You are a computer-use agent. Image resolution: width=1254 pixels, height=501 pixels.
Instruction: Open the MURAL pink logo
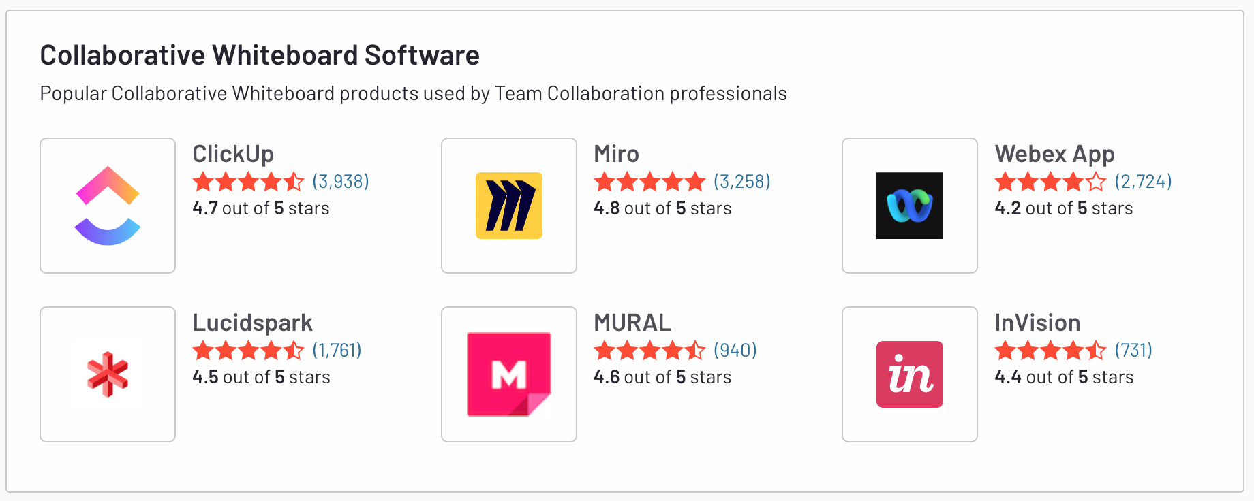click(x=508, y=374)
